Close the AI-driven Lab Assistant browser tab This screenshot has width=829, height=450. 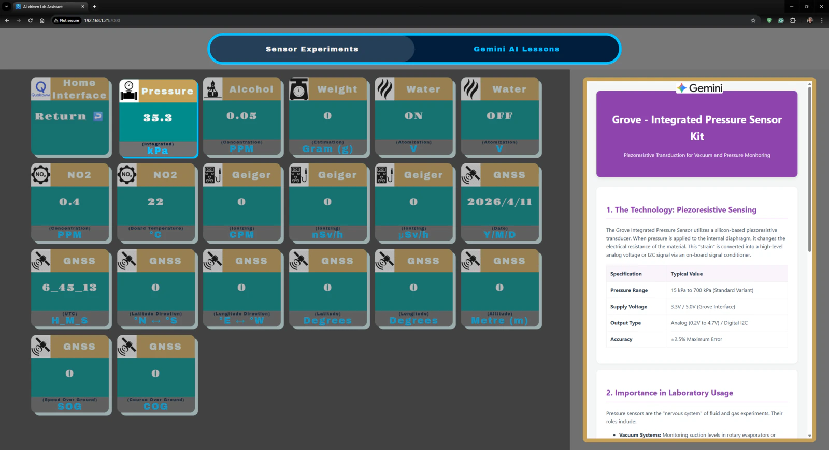(83, 7)
